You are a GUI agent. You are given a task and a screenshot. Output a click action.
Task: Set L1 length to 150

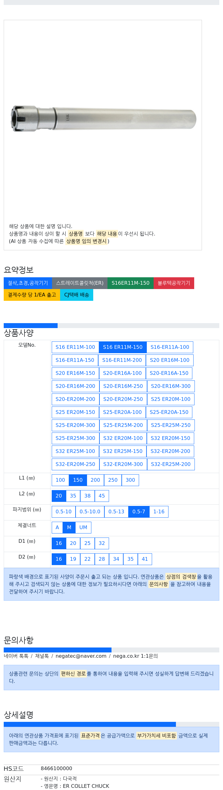pos(78,480)
